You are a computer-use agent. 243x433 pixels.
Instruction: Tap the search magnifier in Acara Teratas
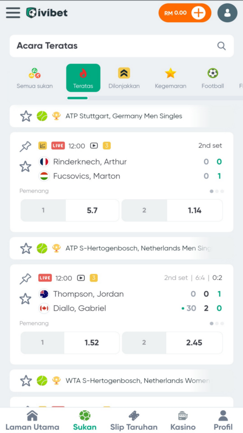221,46
